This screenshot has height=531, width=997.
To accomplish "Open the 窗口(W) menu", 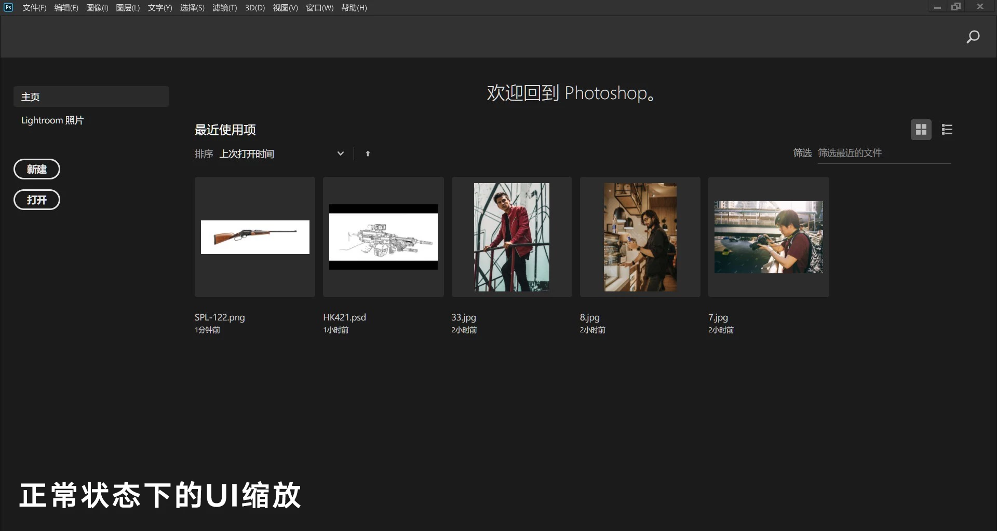I will tap(320, 8).
